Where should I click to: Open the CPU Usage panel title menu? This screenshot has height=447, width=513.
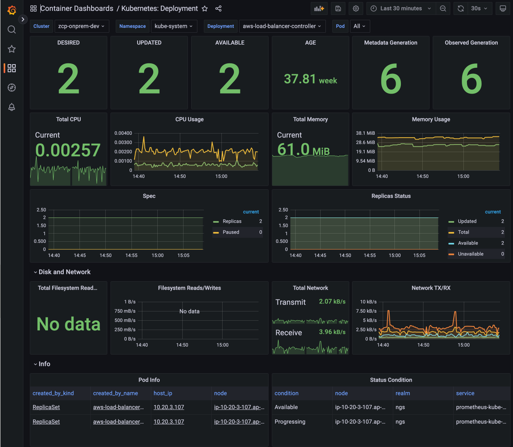(190, 119)
